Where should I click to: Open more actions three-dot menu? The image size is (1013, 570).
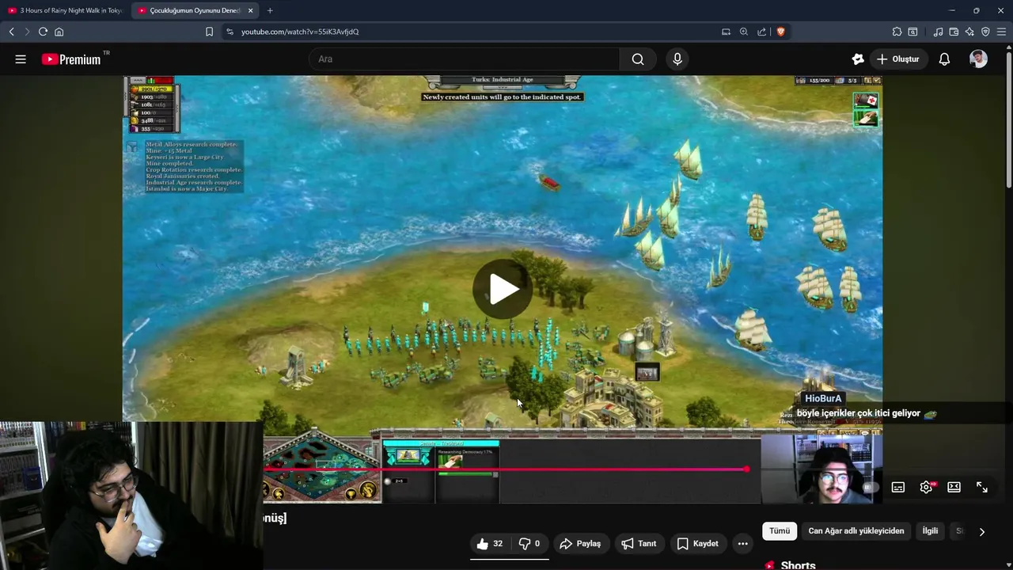click(x=742, y=544)
